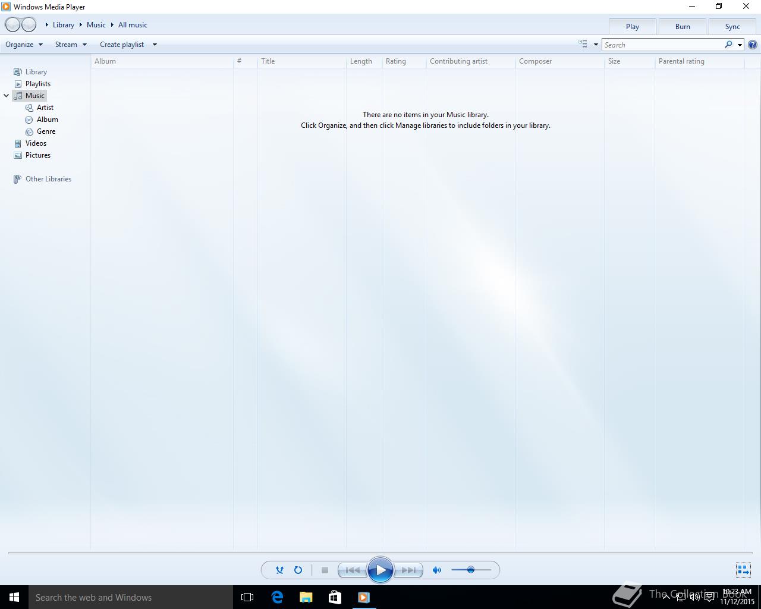Viewport: 761px width, 609px height.
Task: Click the Windows Media Player taskbar icon
Action: click(364, 597)
